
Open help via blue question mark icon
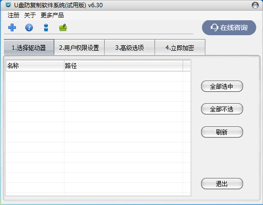pos(29,27)
